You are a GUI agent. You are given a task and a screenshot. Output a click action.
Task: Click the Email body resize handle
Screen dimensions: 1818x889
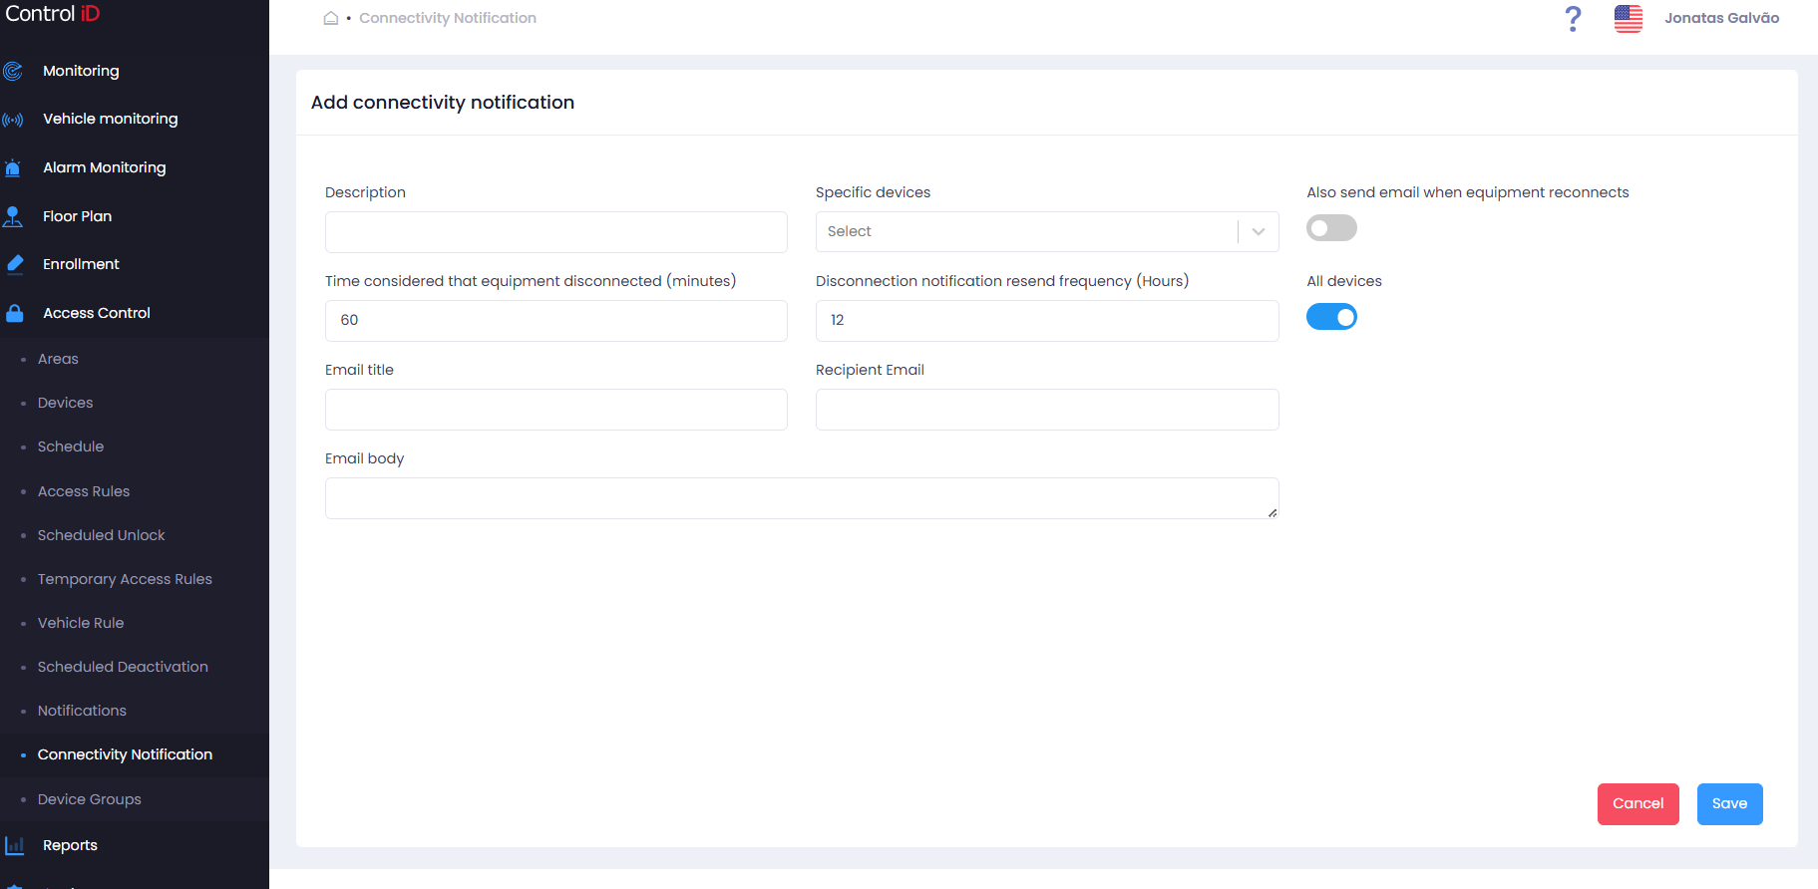(1273, 512)
